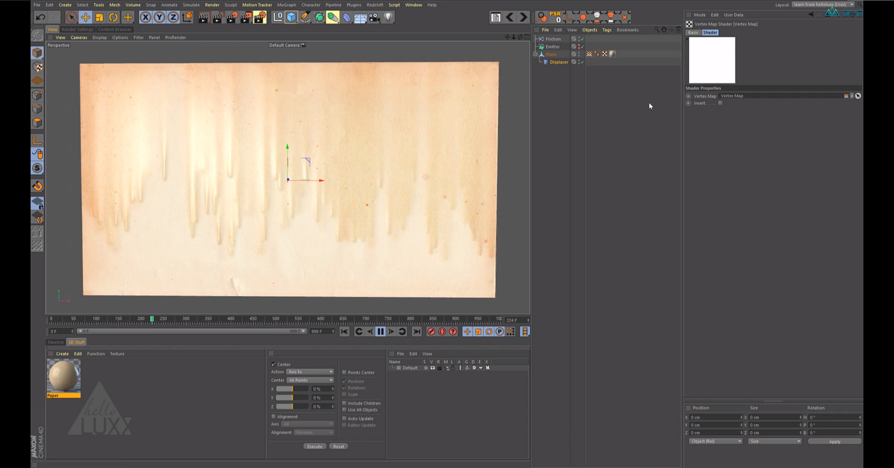Toggle the Center checkbox
894x468 pixels.
coord(274,364)
